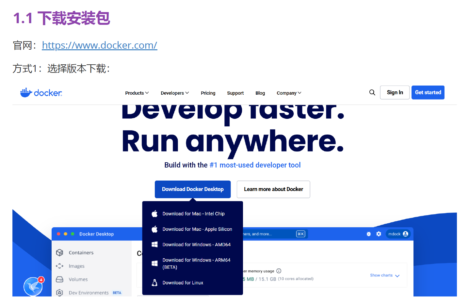Viewport: 469px width, 303px height.
Task: Open the search magnifier icon
Action: 372,92
